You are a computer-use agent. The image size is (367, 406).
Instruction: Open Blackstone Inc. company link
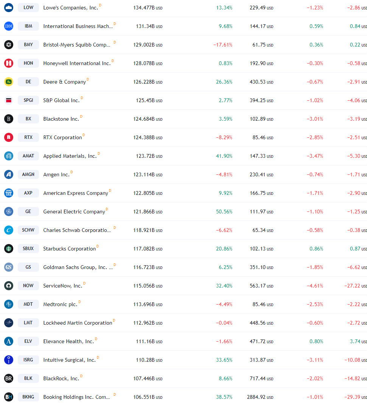61,119
